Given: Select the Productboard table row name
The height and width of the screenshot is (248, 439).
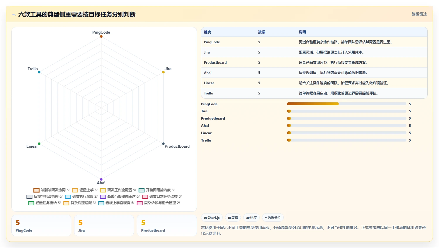Looking at the screenshot, I should [215, 63].
